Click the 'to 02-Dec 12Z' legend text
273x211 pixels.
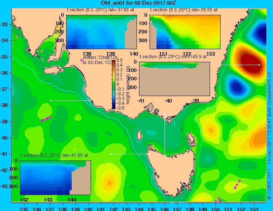(x=98, y=63)
